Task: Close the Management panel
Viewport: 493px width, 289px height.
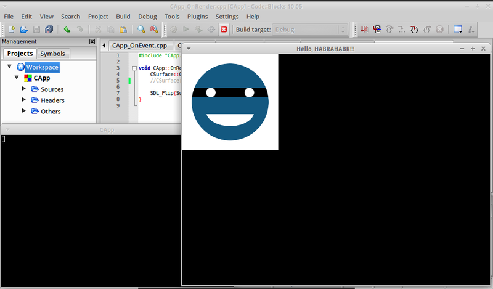Action: click(92, 41)
